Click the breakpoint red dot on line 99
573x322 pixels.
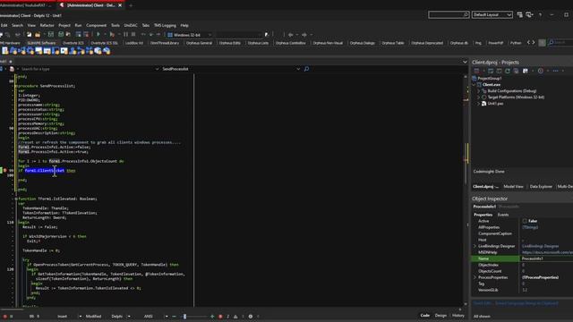click(x=5, y=170)
